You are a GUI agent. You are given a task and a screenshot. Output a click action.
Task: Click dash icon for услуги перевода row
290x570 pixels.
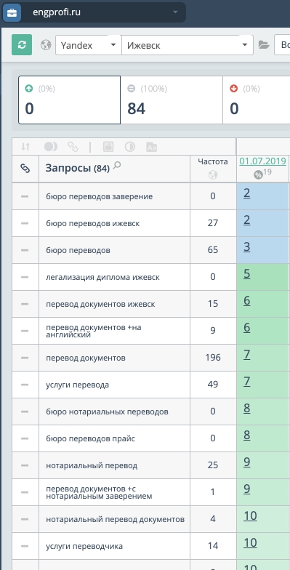pos(25,385)
